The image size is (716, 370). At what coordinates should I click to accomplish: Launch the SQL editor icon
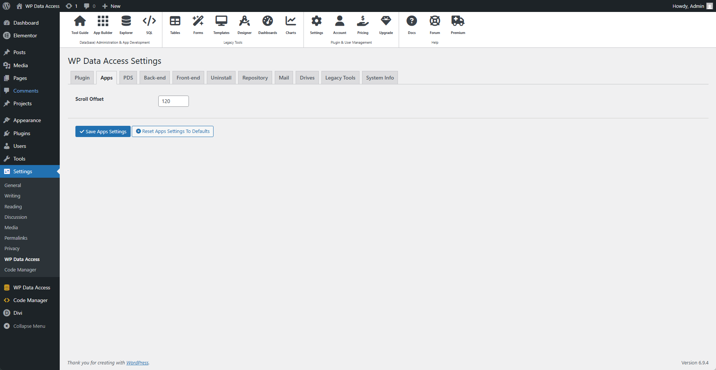point(149,24)
